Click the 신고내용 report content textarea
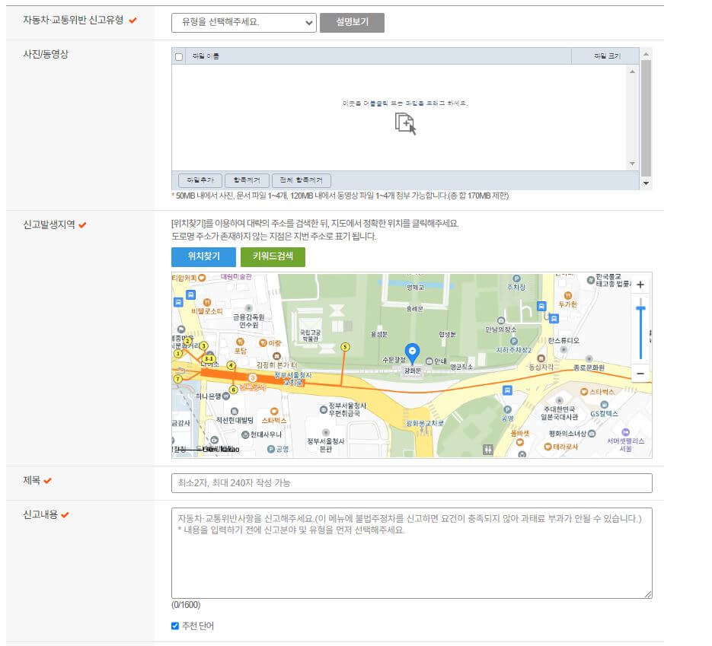 click(x=412, y=553)
